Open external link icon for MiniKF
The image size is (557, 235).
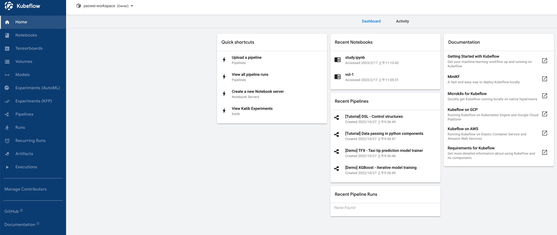click(544, 79)
